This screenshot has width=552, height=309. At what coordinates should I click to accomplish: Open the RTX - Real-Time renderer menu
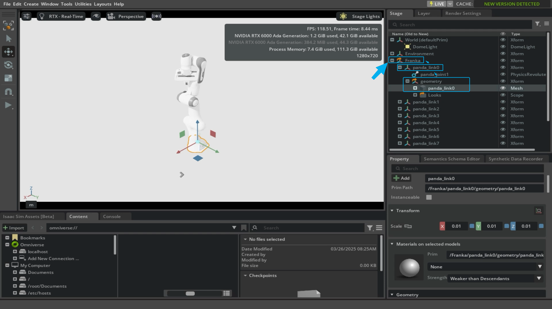tap(61, 16)
